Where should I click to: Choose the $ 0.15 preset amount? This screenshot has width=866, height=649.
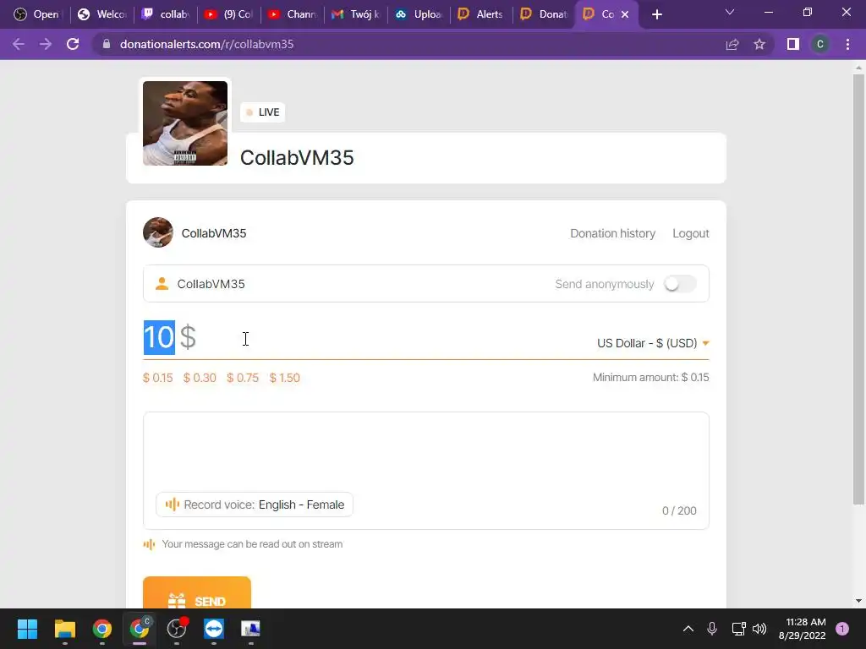click(x=157, y=378)
